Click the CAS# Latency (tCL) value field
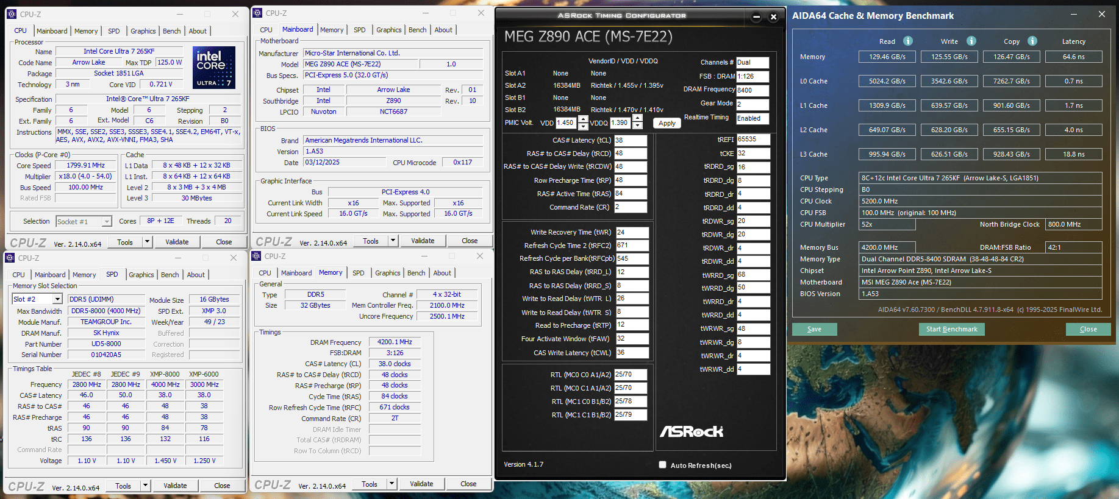The height and width of the screenshot is (499, 1119). [x=631, y=140]
